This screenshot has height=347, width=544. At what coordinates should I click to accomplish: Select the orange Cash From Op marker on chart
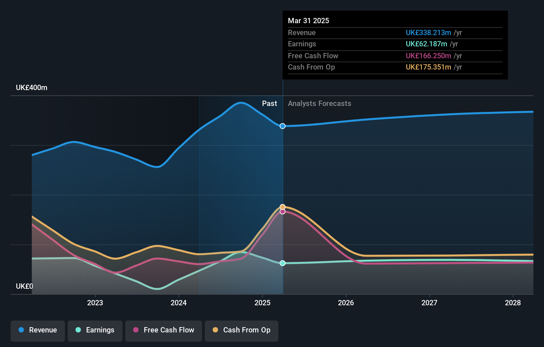(x=282, y=206)
